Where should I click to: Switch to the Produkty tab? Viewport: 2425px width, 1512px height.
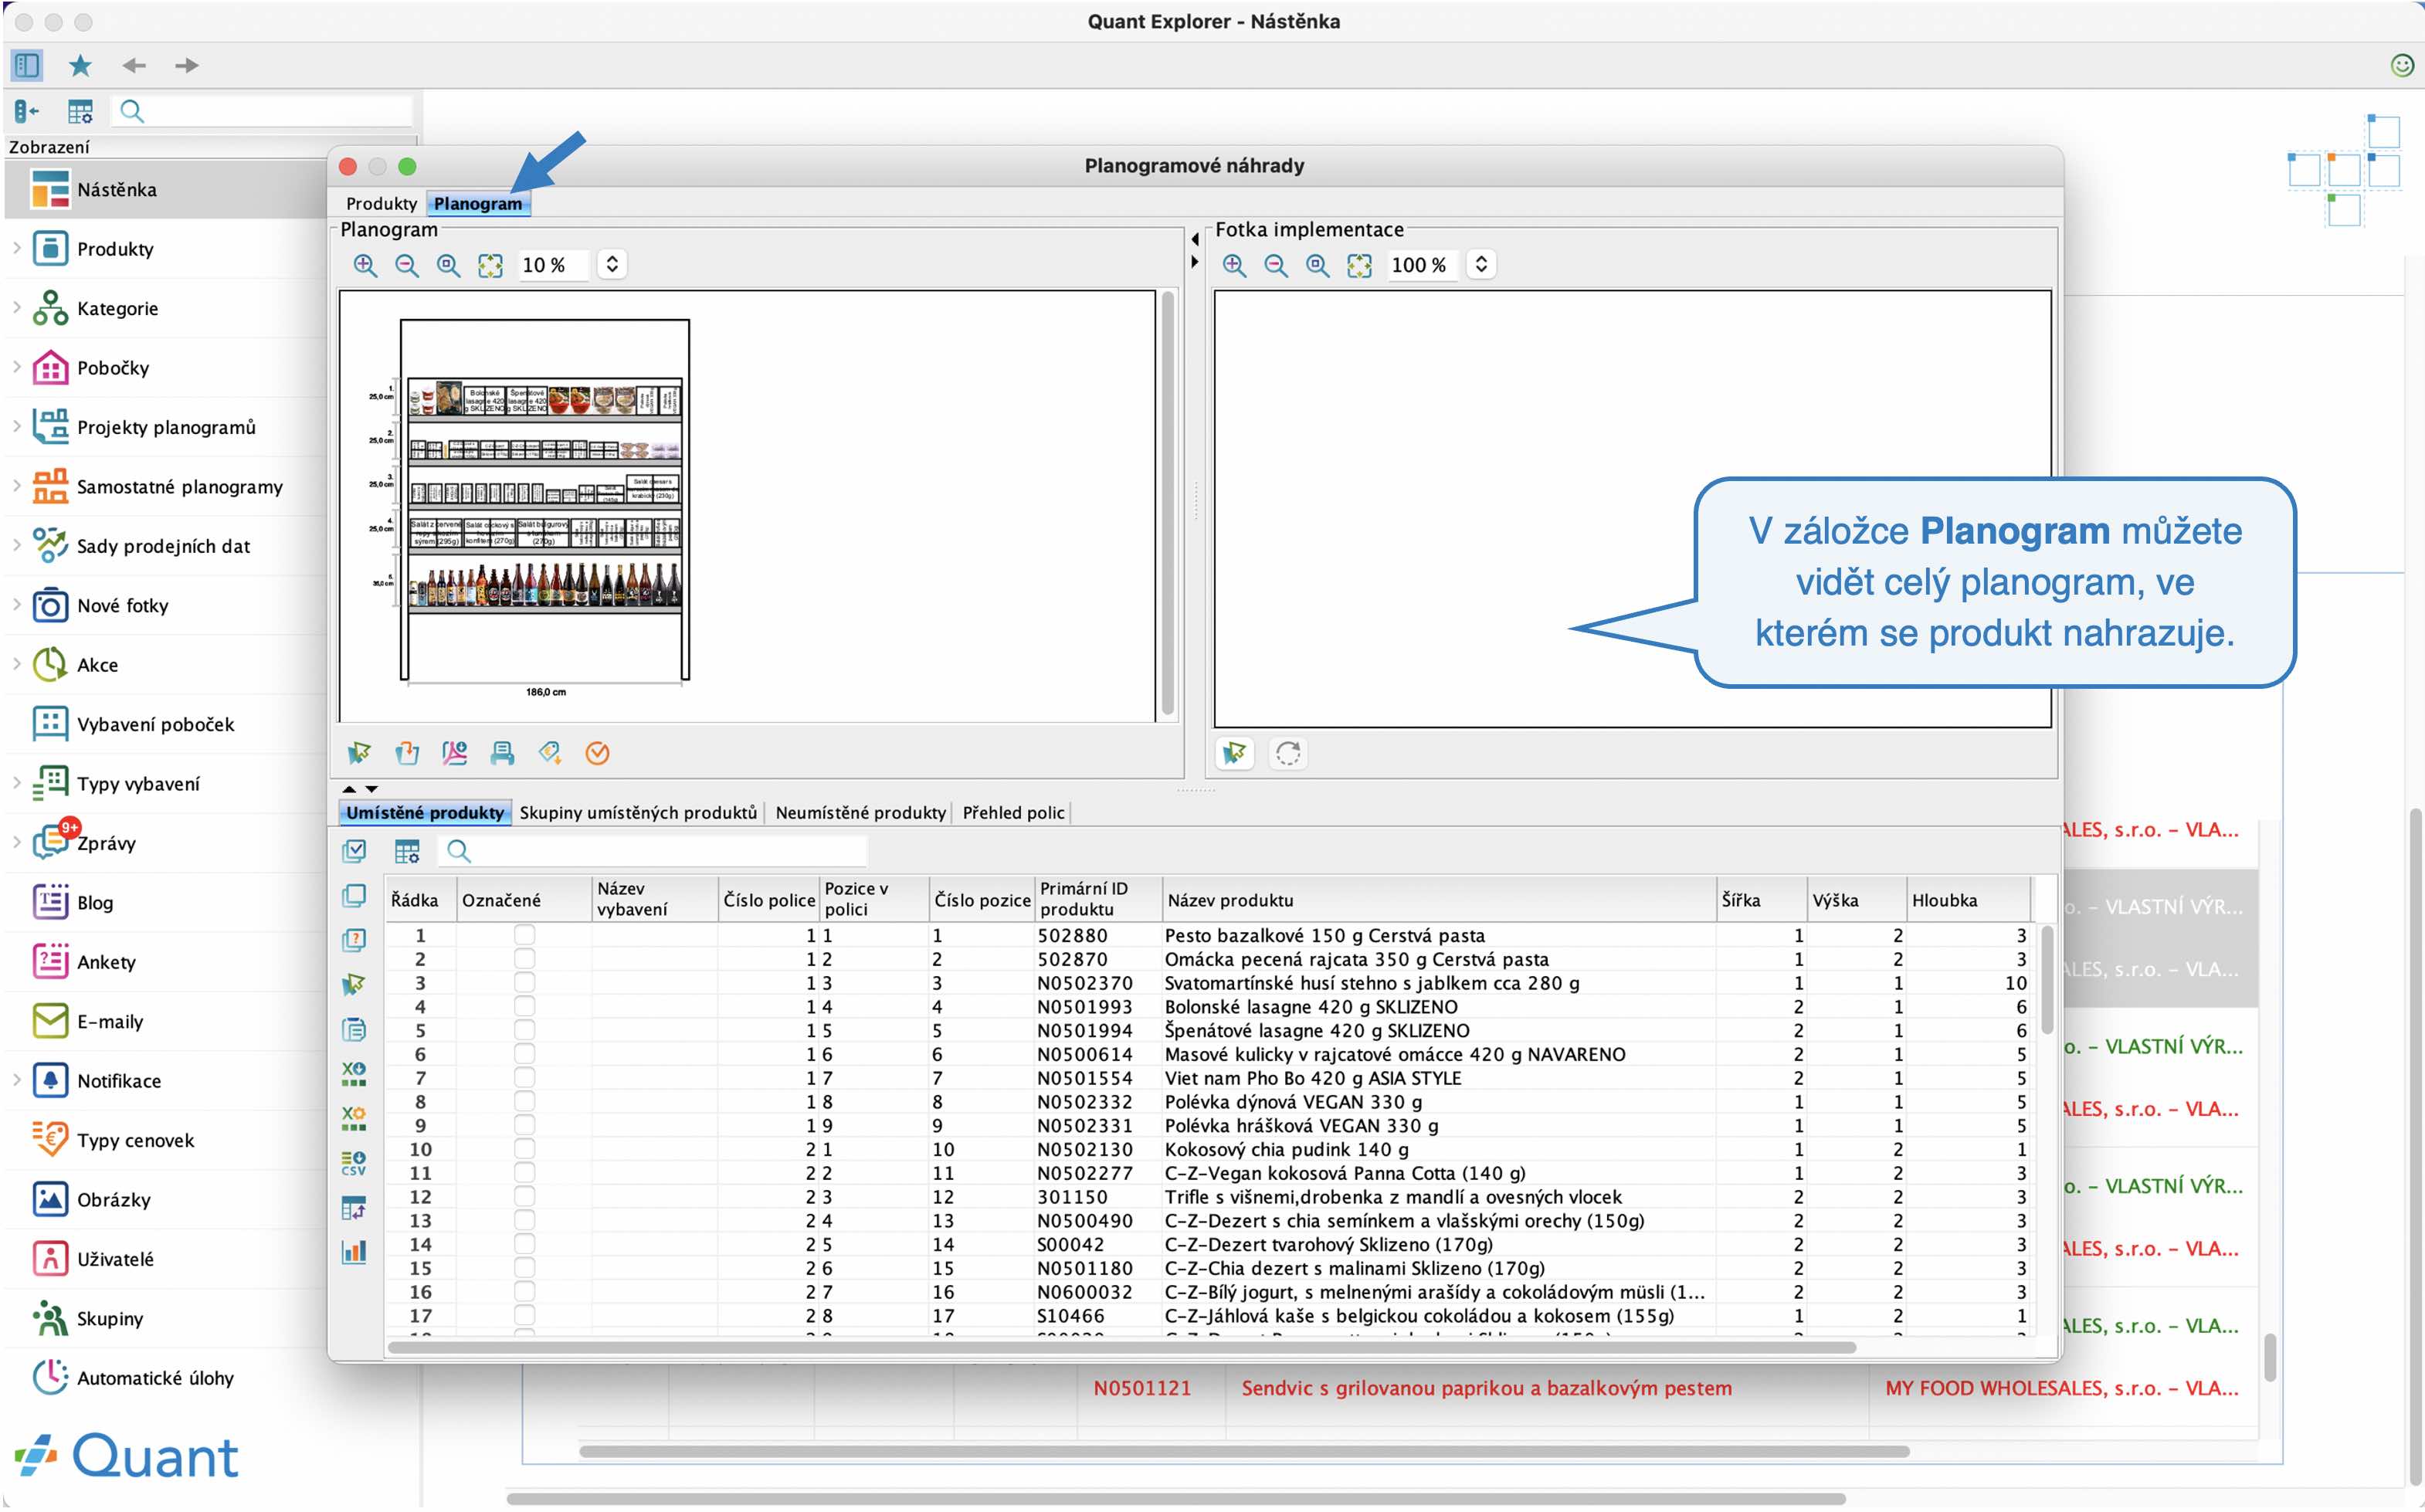[381, 204]
